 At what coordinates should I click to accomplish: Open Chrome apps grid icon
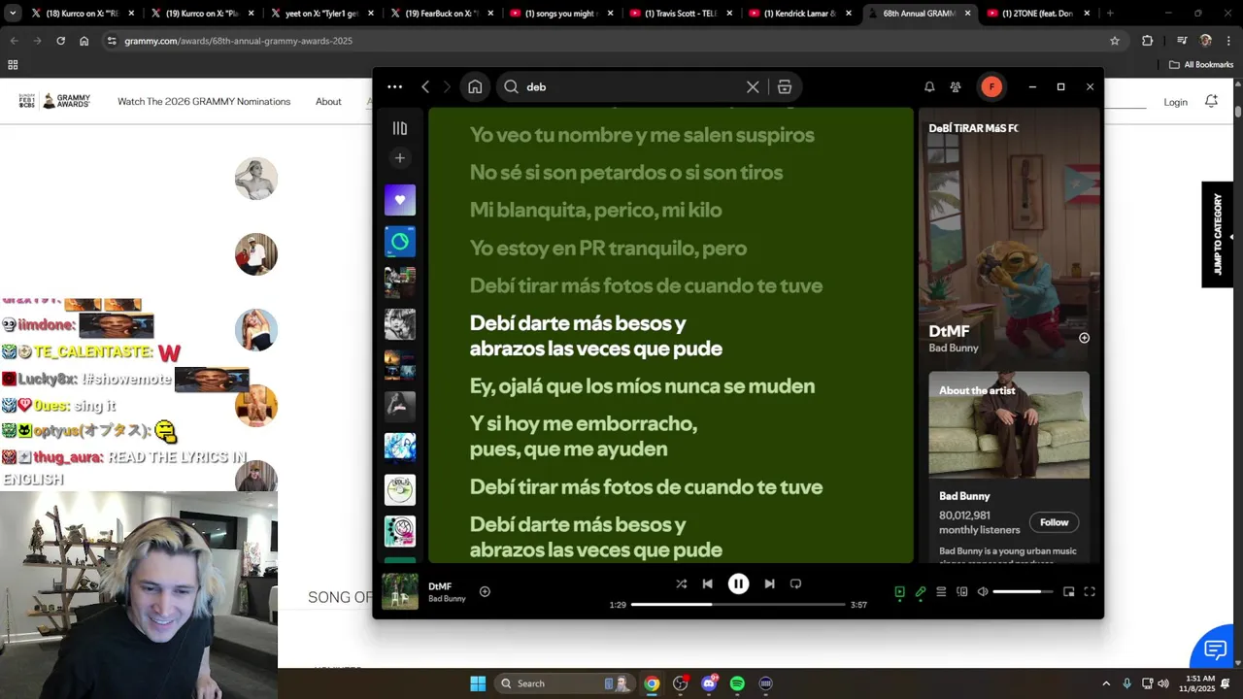point(13,65)
